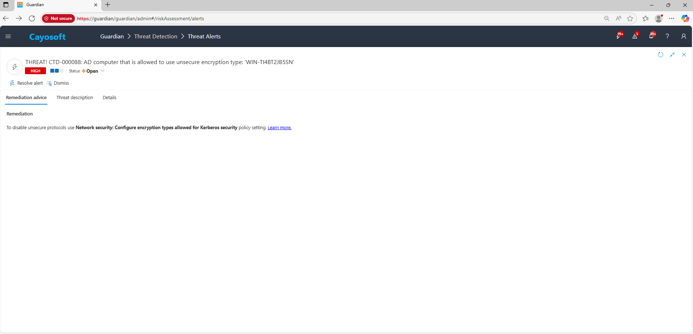The image size is (693, 334).
Task: Open the warning triangle notifications
Action: 635,36
